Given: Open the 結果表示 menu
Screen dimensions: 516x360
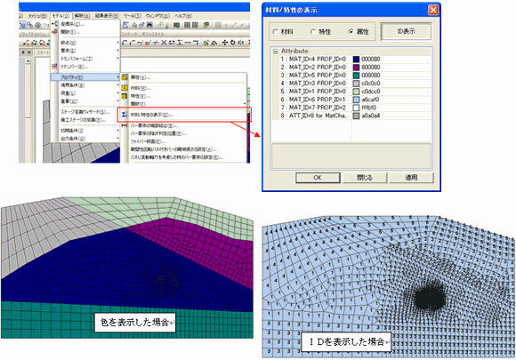Looking at the screenshot, I should click(x=108, y=15).
